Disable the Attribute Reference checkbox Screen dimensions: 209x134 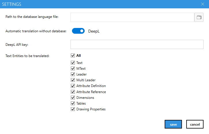tap(73, 92)
